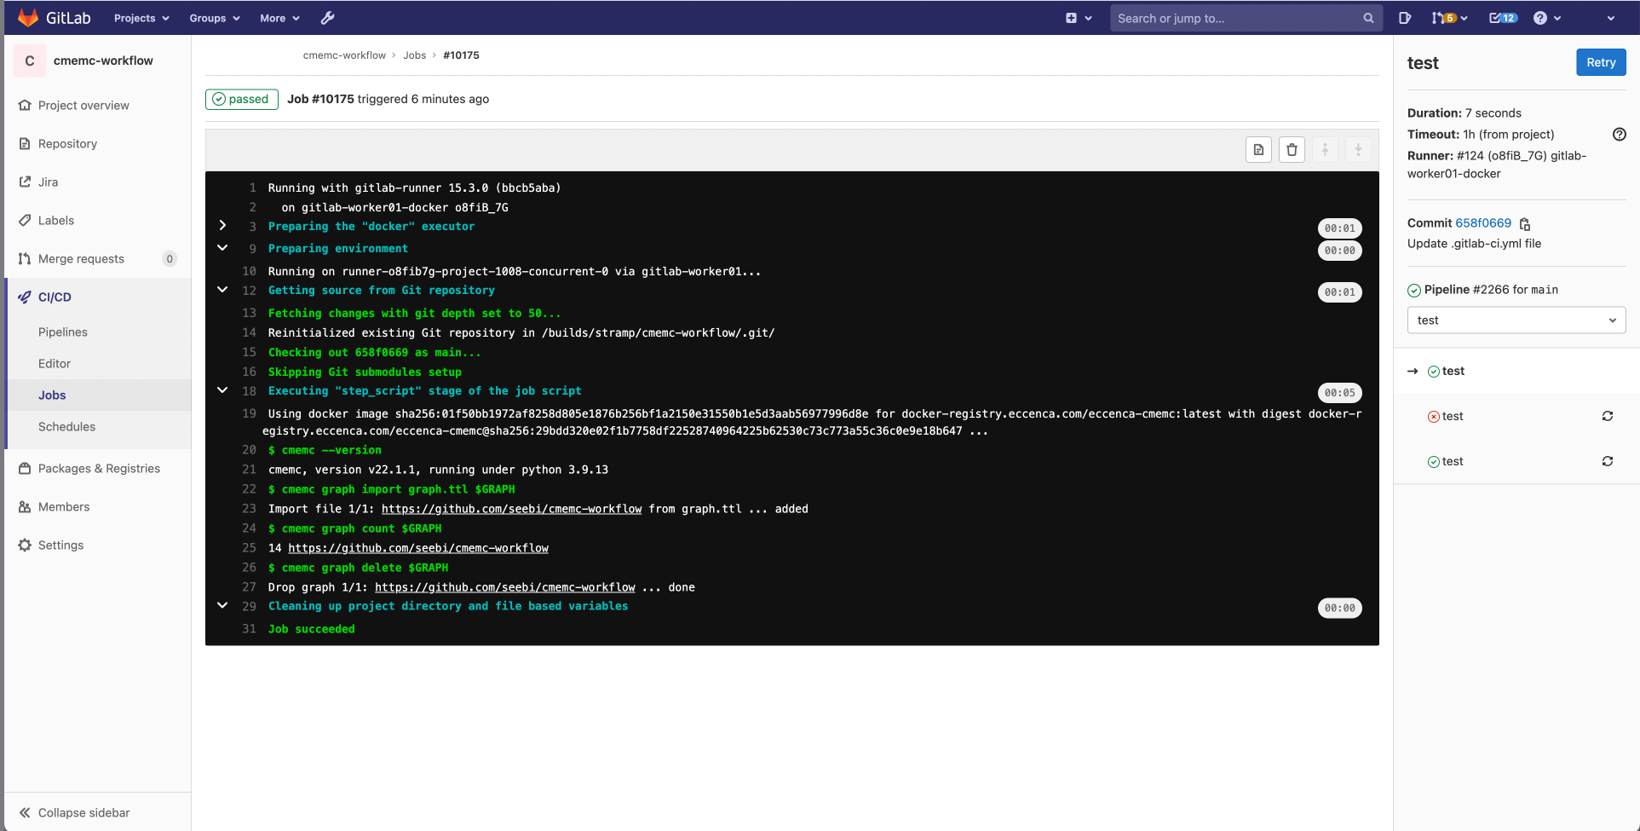Expand the Preparing the docker executor section

tap(222, 225)
